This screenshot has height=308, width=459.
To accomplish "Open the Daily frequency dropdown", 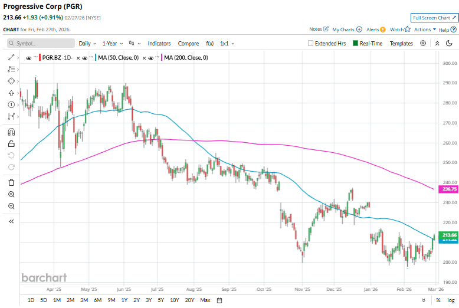I will click(x=88, y=43).
